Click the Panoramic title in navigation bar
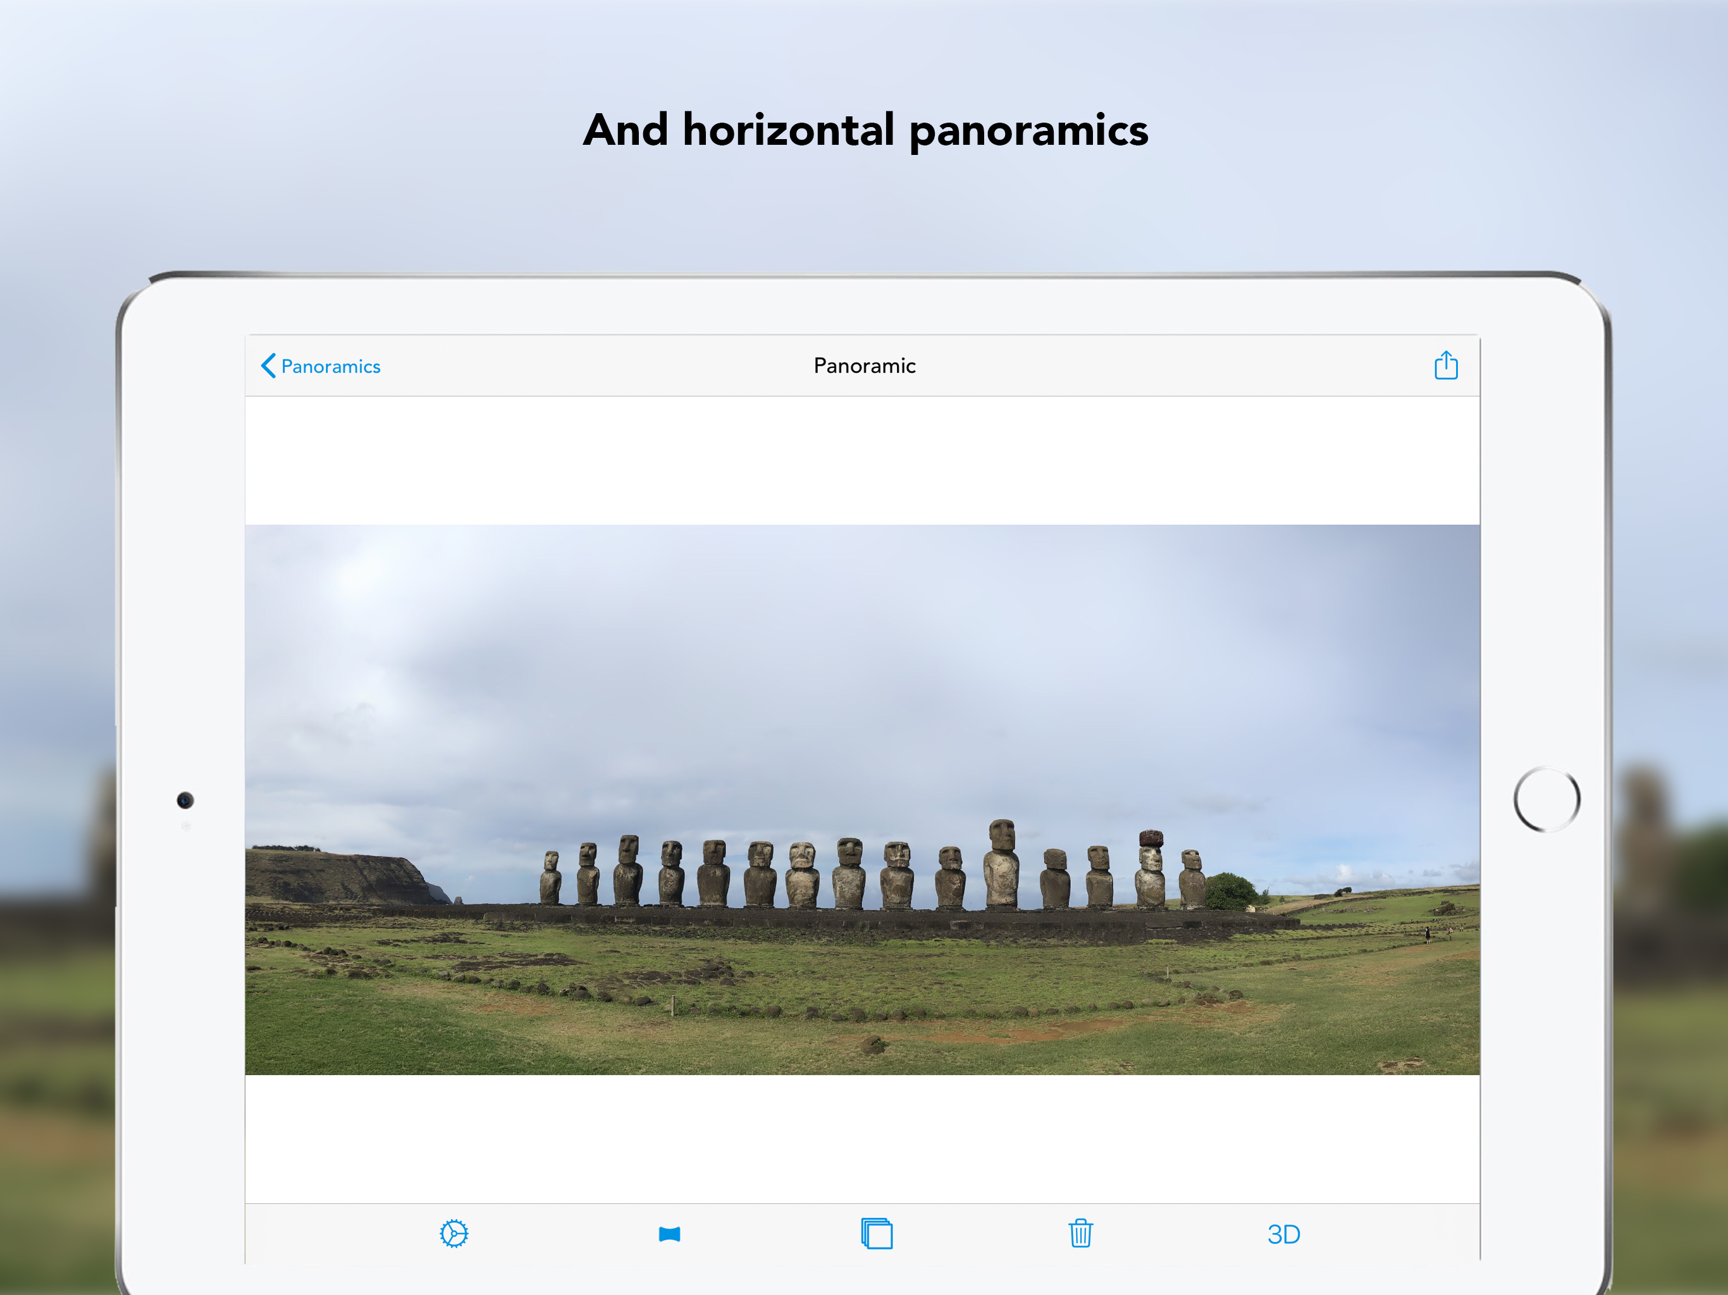 [x=864, y=365]
